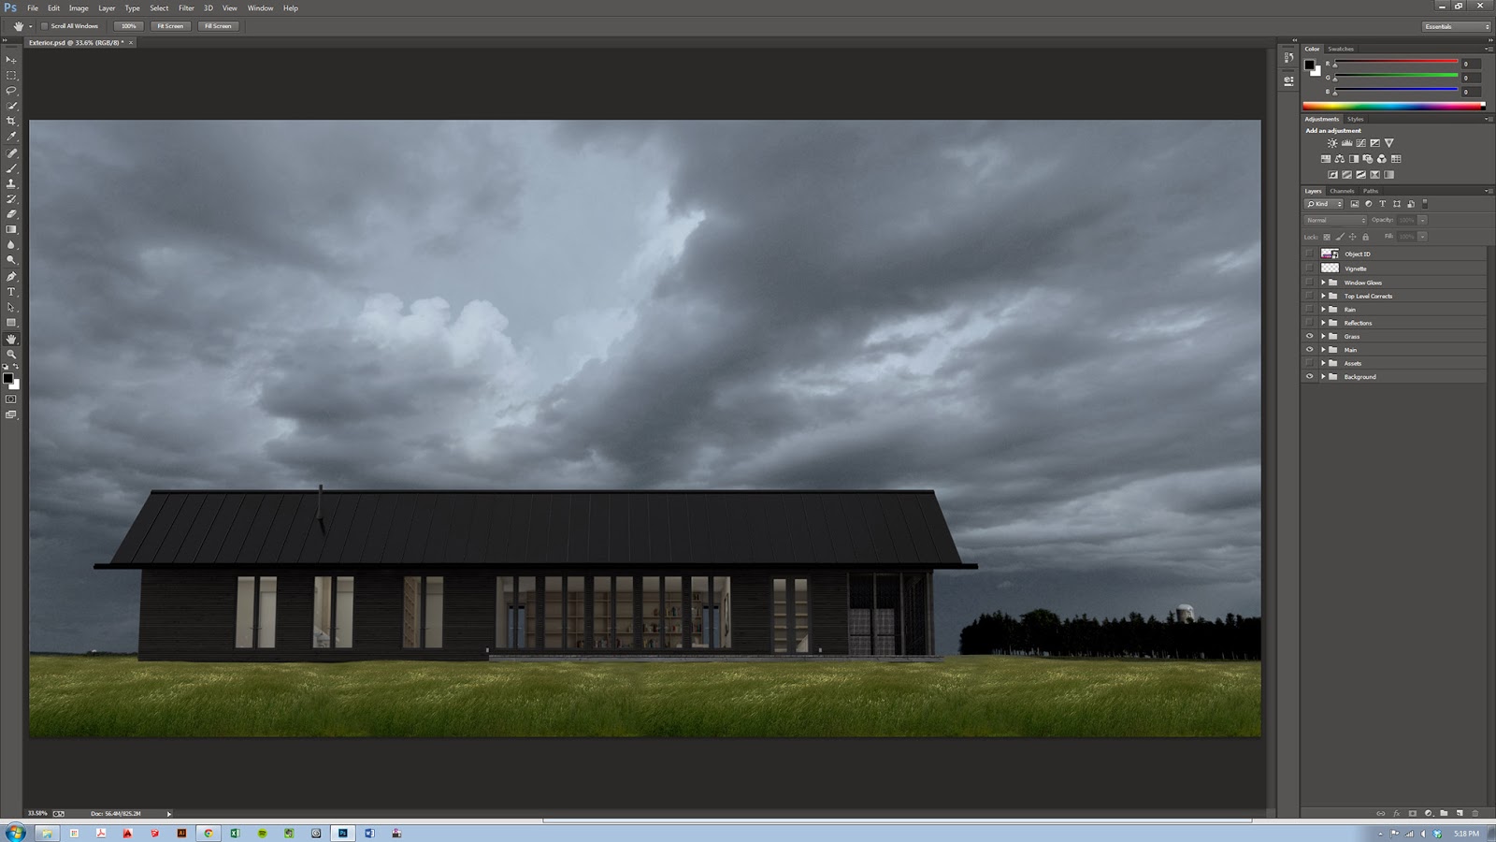
Task: Switch to the Channels tab
Action: 1341,191
